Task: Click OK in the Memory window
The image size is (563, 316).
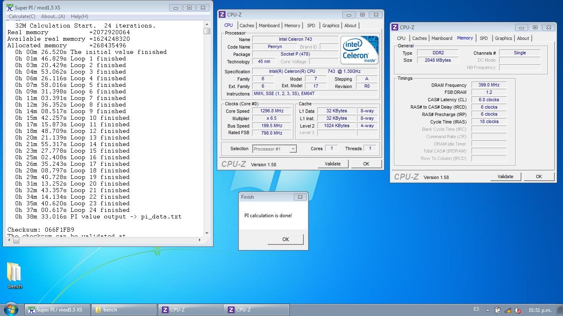Action: tap(539, 177)
